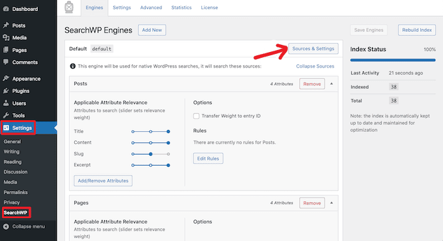This screenshot has height=241, width=443.
Task: Switch to the Statistics tab
Action: [181, 8]
